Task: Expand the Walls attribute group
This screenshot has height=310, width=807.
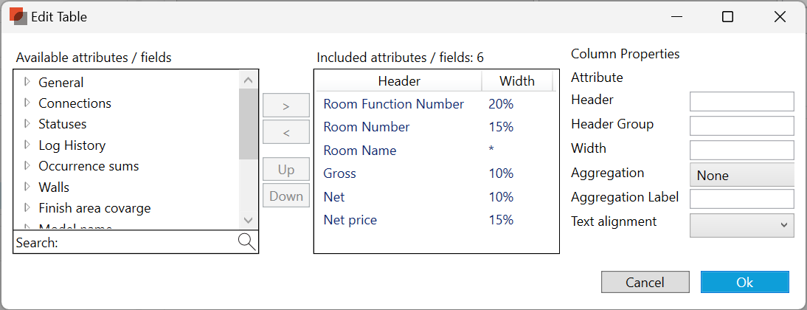Action: pyautogui.click(x=28, y=187)
